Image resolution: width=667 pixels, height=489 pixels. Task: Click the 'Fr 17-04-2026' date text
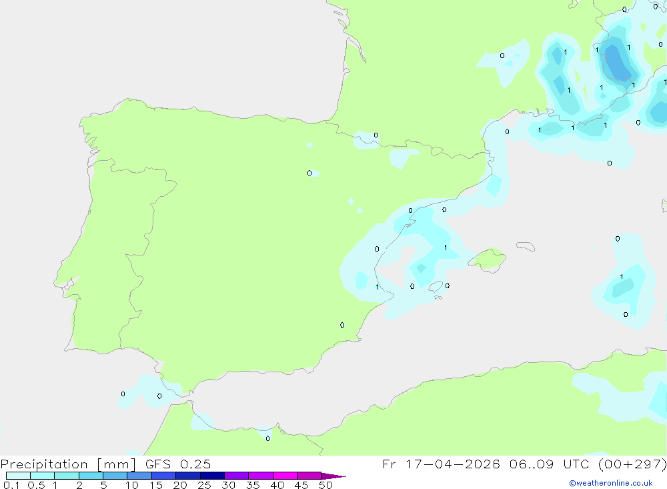pyautogui.click(x=441, y=464)
